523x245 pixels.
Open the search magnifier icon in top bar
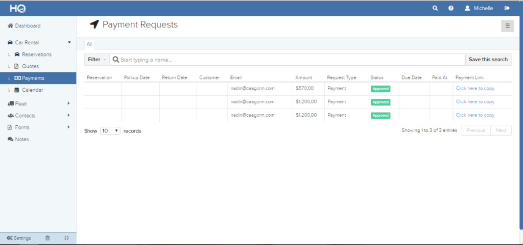435,8
